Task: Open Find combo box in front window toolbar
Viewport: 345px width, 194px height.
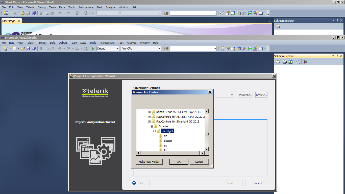Action: [193, 48]
